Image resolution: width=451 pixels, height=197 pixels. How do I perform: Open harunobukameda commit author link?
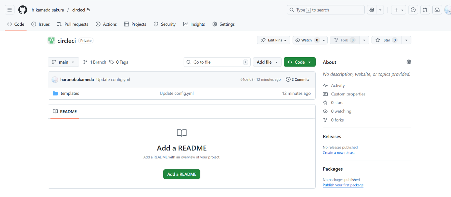pos(77,79)
